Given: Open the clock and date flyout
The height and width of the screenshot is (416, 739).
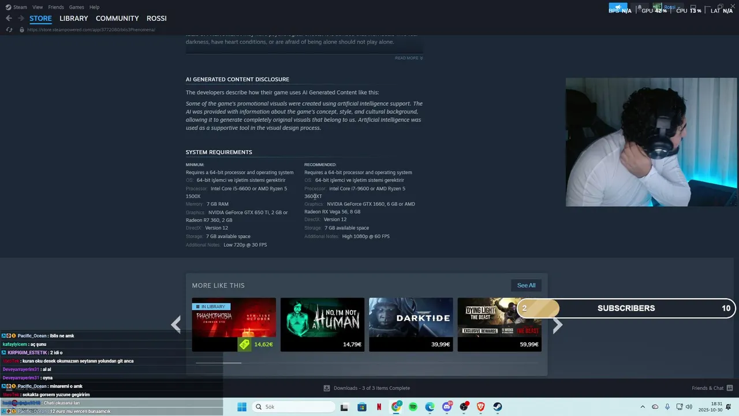Looking at the screenshot, I should coord(710,407).
